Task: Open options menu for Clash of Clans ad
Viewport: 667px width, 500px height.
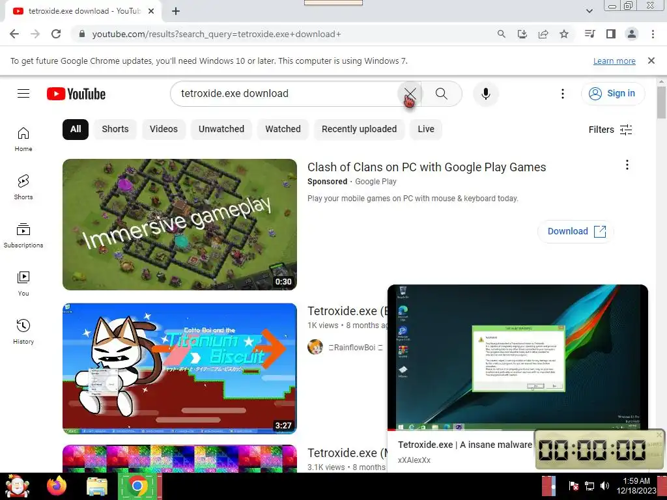Action: click(627, 165)
